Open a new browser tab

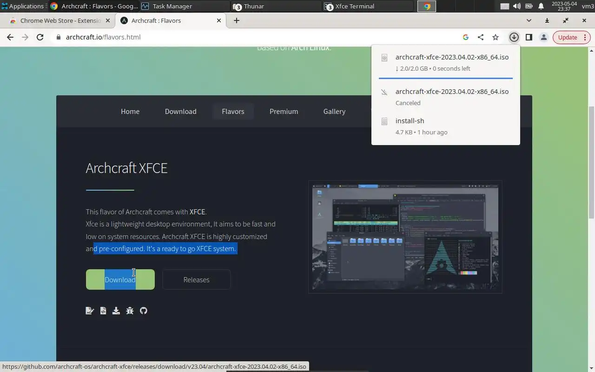(236, 20)
